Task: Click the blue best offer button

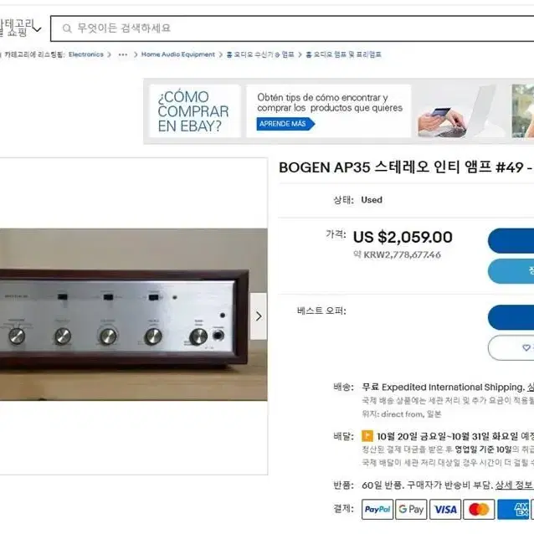Action: [511, 317]
